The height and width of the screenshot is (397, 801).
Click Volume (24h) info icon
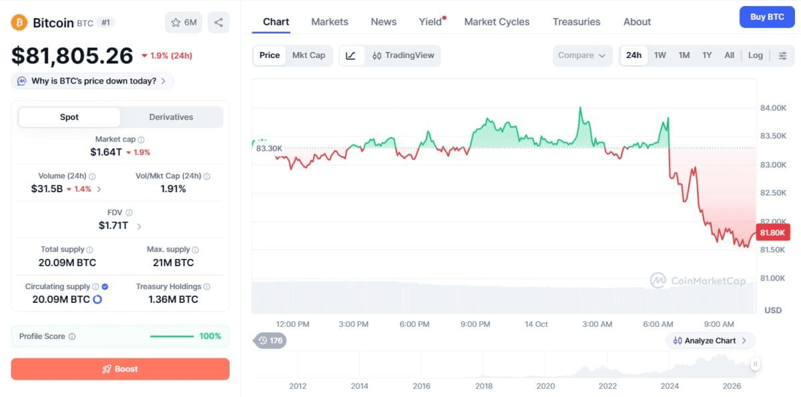[x=92, y=177]
